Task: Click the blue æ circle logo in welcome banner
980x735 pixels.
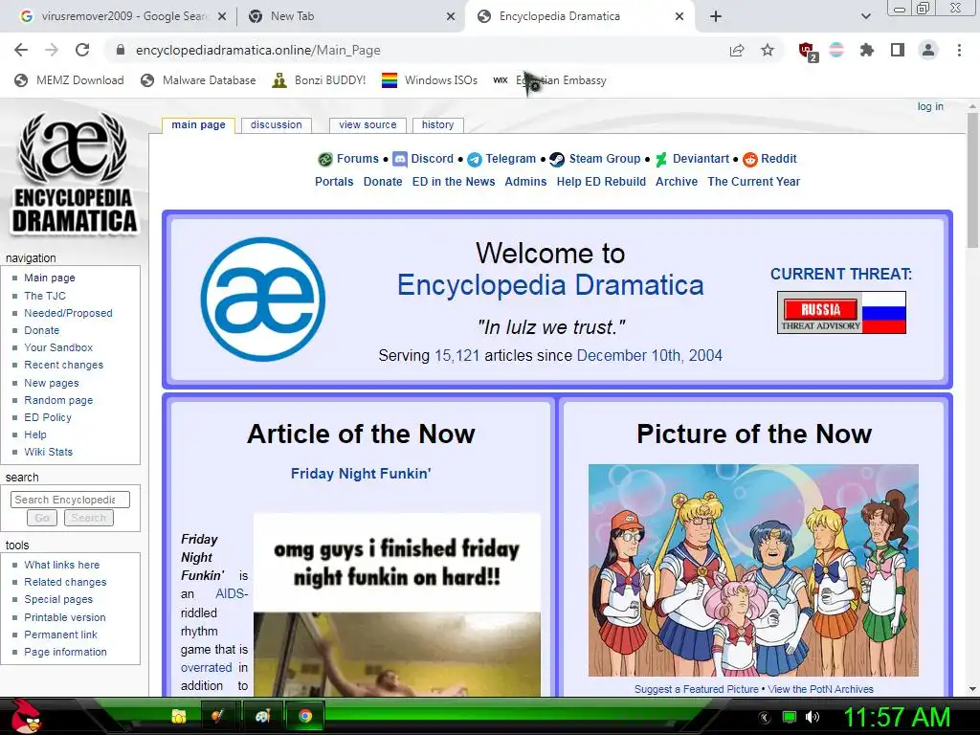Action: click(x=262, y=299)
